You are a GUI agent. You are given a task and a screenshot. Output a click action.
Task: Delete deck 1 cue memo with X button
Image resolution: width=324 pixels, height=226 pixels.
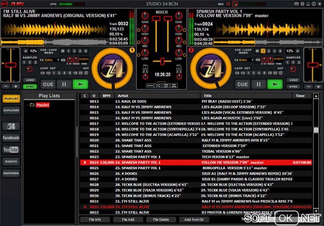(85, 51)
